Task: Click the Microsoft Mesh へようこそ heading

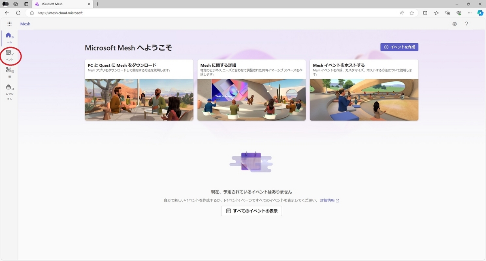Action: point(128,48)
